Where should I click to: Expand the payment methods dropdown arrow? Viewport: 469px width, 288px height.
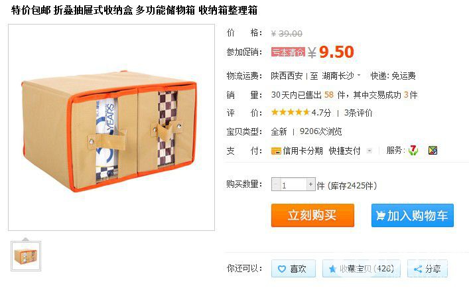(369, 151)
